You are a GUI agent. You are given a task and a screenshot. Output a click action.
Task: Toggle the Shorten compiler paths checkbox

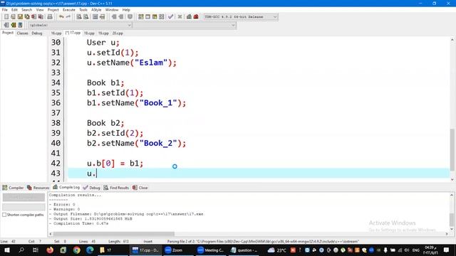[x=4, y=215]
